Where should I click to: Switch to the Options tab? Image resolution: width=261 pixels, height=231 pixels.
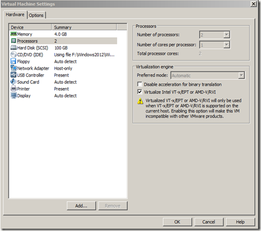point(36,16)
